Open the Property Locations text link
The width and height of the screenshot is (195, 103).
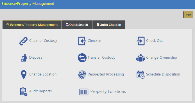tap(108, 91)
